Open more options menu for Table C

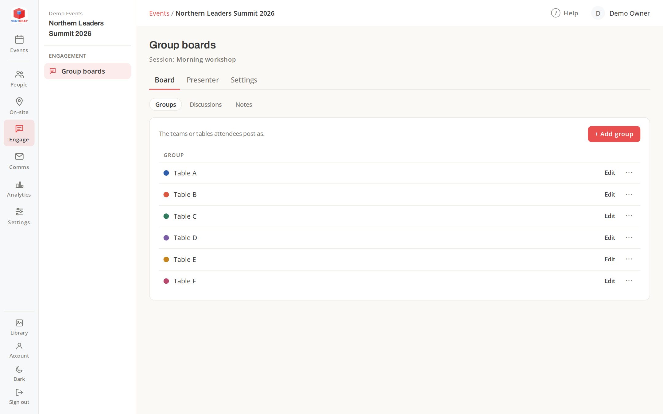(x=629, y=216)
